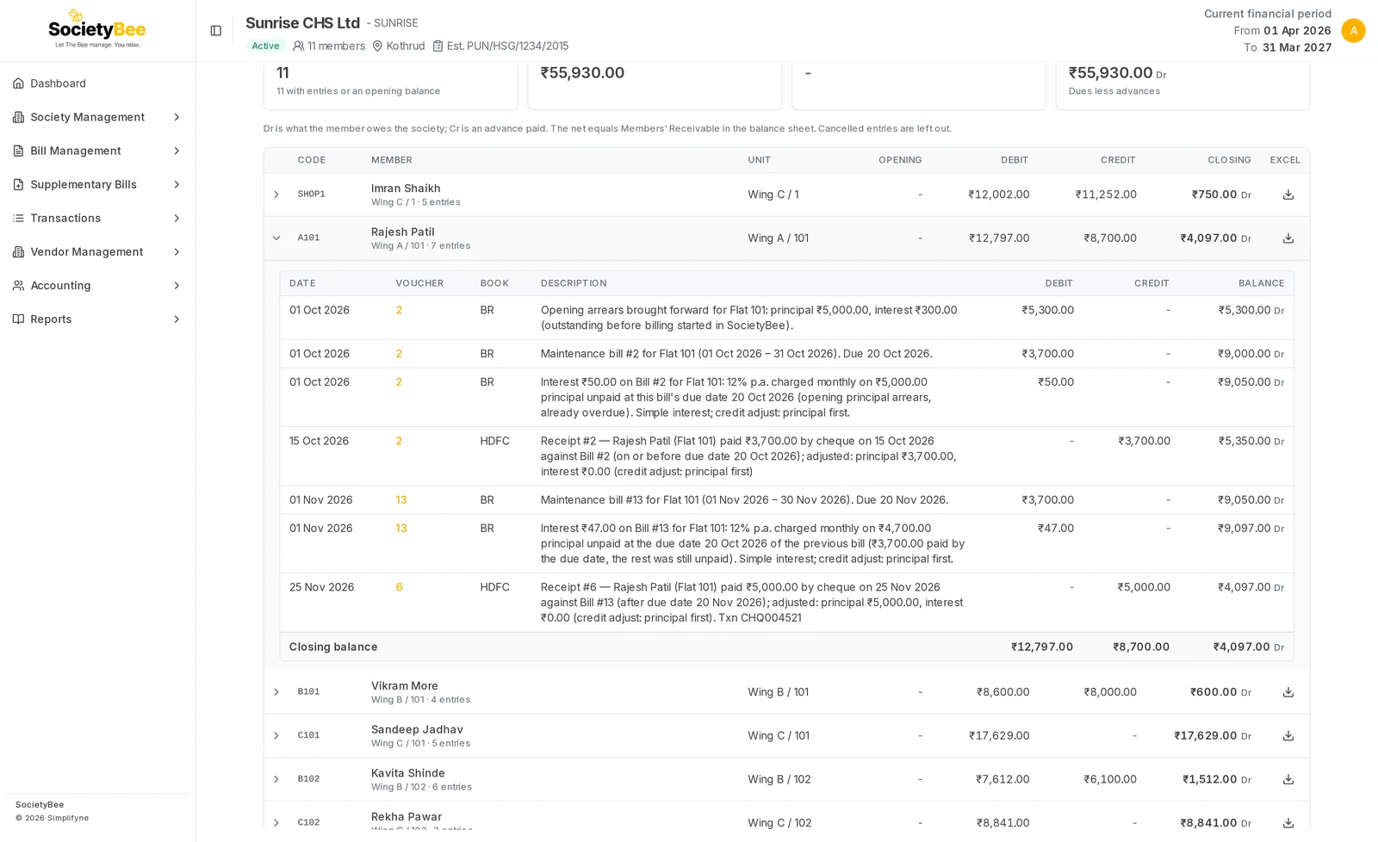
Task: Click the Bill Management document icon
Action: (18, 151)
